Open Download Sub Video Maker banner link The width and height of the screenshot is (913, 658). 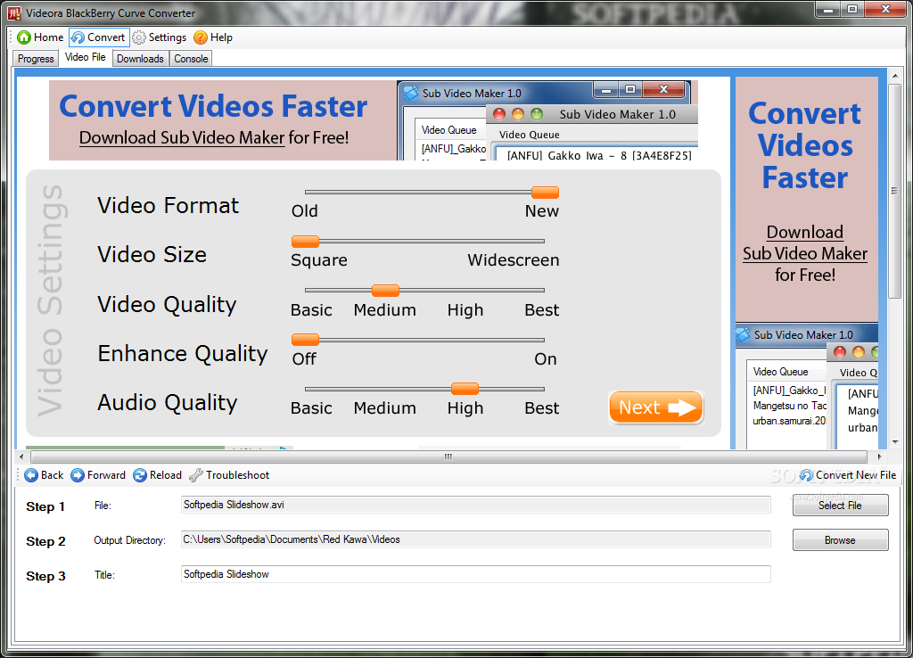pyautogui.click(x=182, y=138)
